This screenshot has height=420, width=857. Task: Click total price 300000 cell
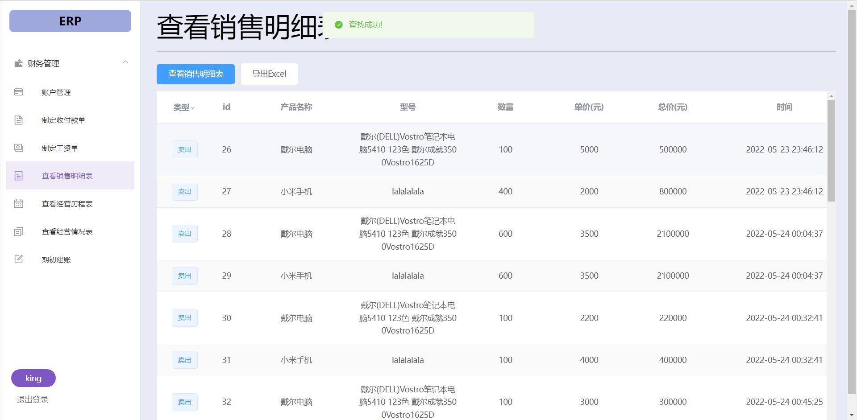pyautogui.click(x=673, y=402)
